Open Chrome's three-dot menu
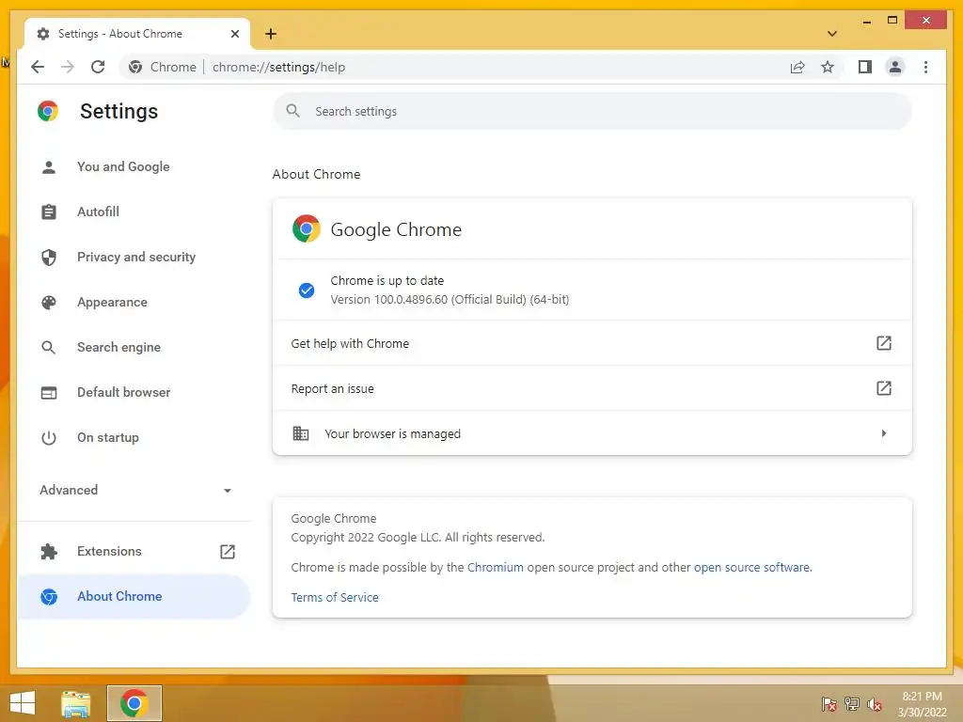 click(x=925, y=67)
